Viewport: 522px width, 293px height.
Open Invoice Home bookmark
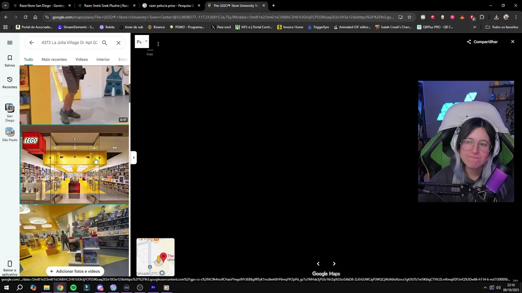tap(290, 27)
